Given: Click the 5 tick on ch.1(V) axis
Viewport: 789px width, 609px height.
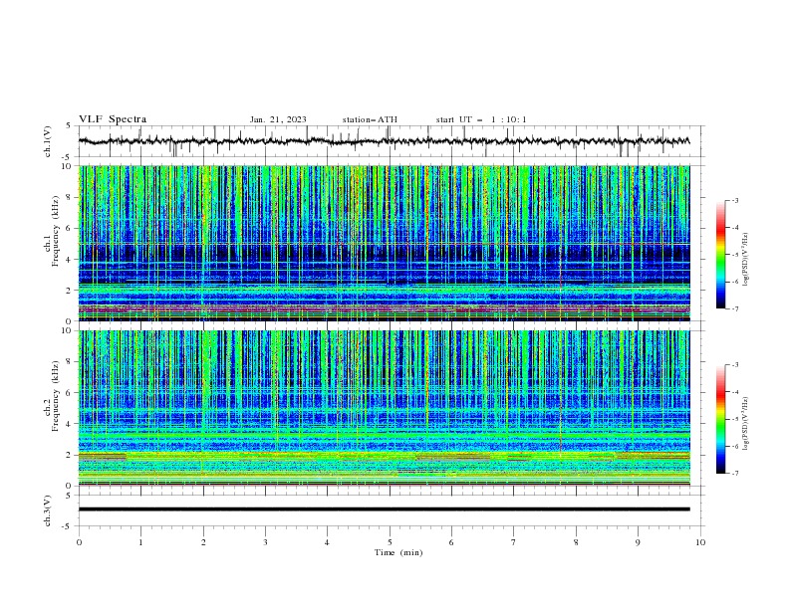Looking at the screenshot, I should pos(70,125).
